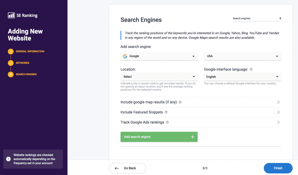This screenshot has height=175, width=298.
Task: Go to Keywords step in sidebar
Action: (22, 63)
